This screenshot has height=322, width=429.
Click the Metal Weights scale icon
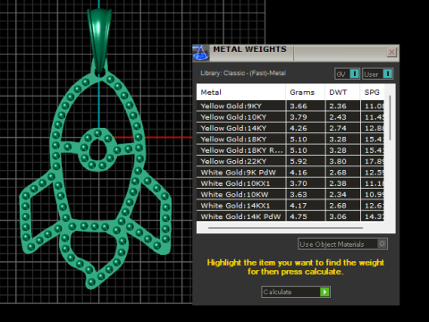tap(200, 53)
